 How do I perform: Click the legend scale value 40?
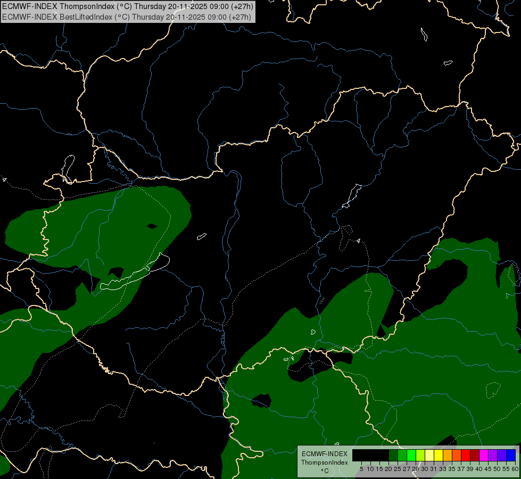click(x=479, y=469)
